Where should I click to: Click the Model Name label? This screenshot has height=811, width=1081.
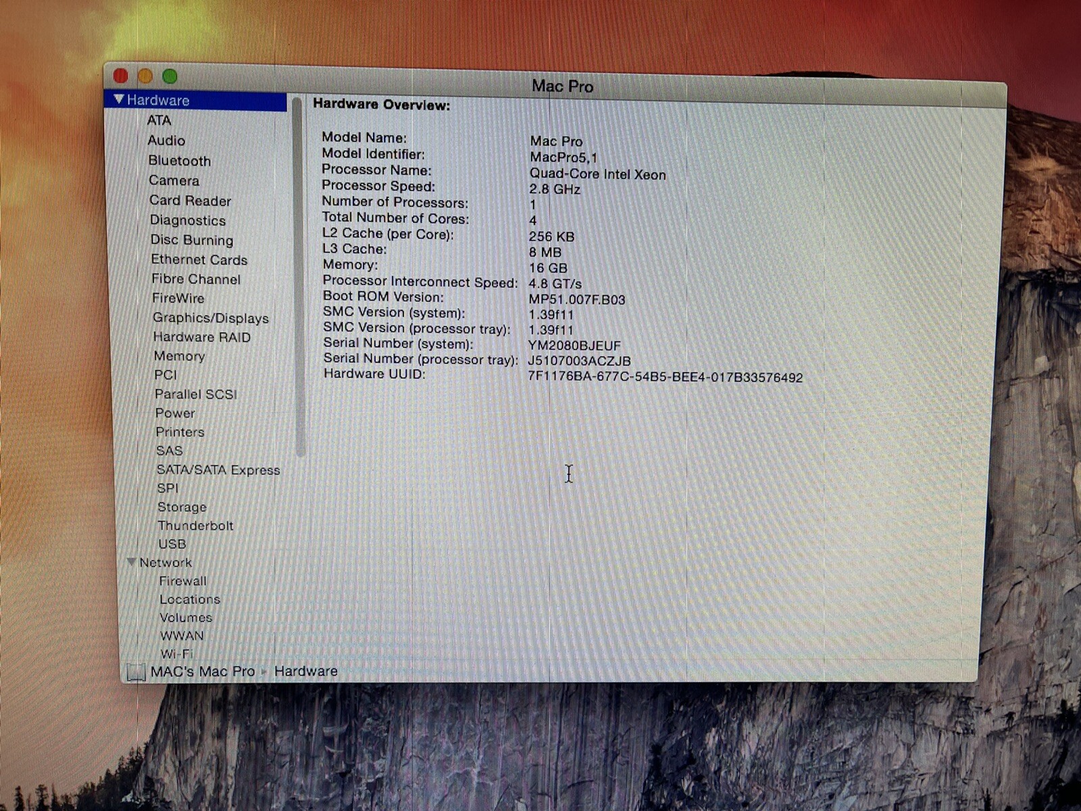[364, 138]
